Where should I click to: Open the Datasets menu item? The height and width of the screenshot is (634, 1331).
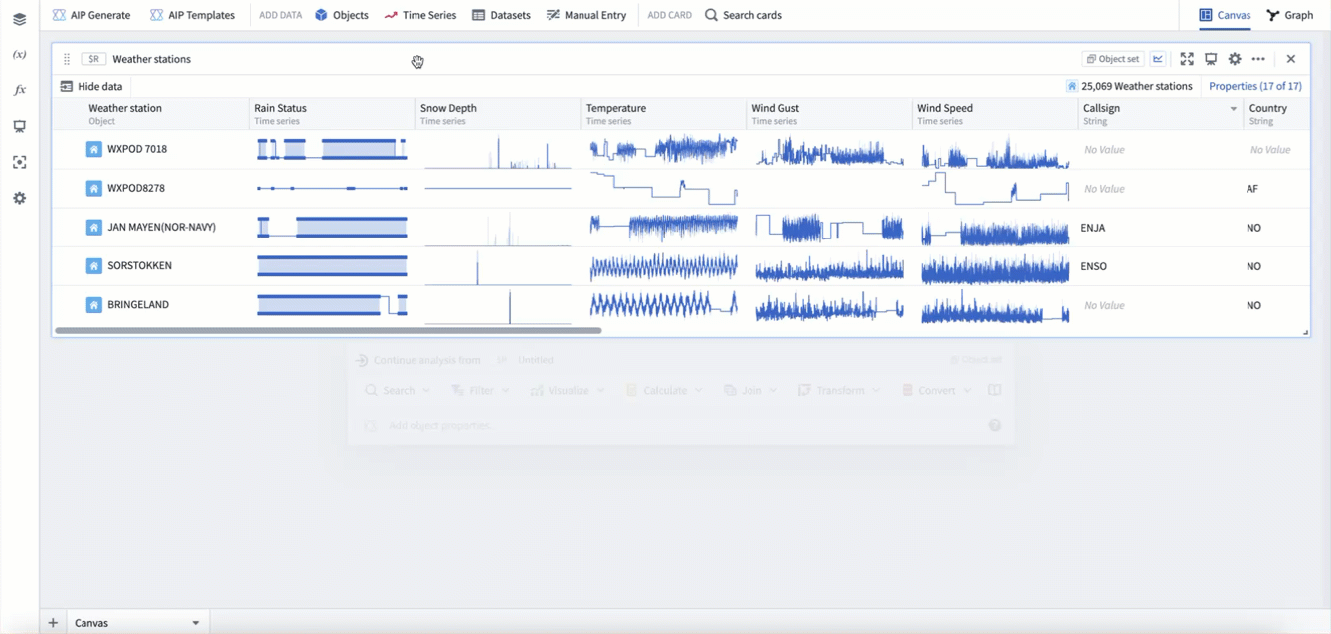501,15
